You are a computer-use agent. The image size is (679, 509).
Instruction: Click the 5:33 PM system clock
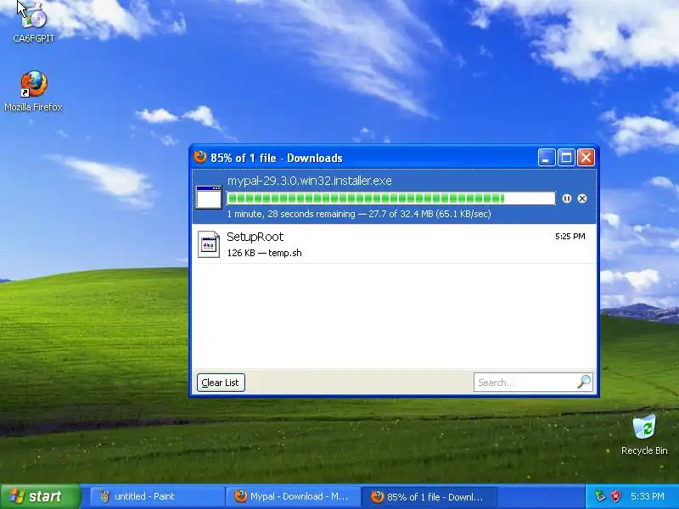pyautogui.click(x=647, y=496)
